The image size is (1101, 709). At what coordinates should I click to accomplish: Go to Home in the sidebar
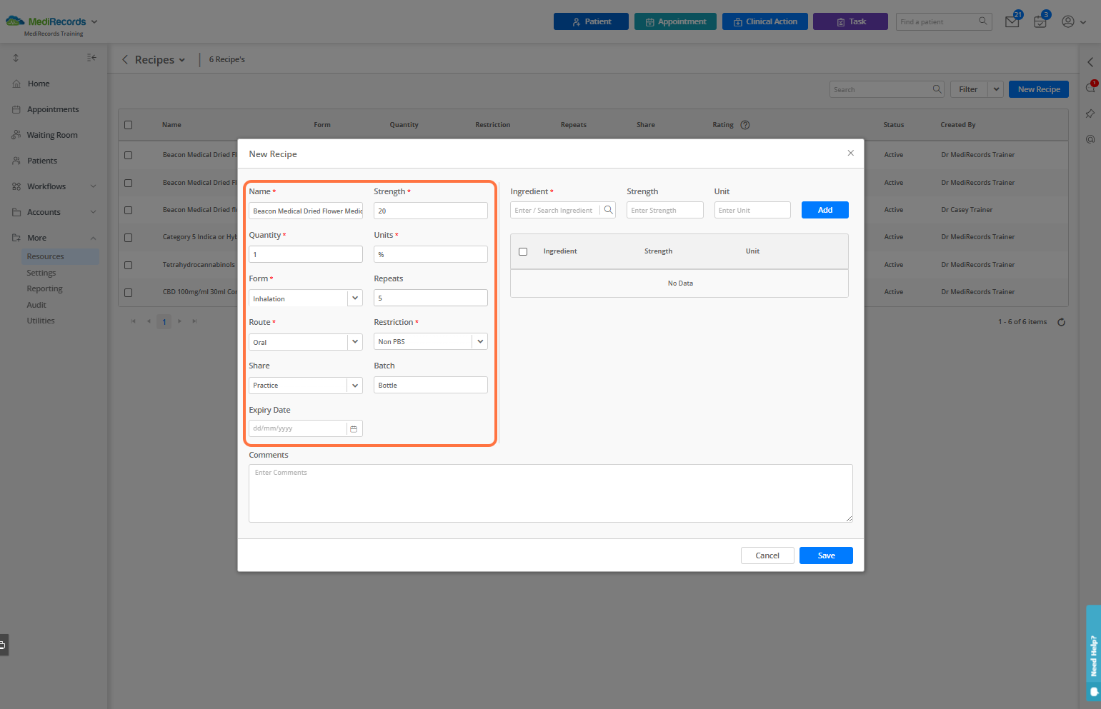tap(39, 84)
